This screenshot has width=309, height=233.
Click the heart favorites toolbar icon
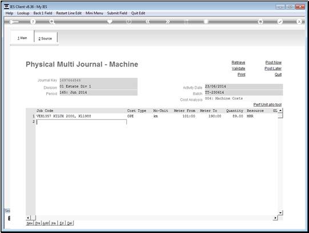coord(110,21)
